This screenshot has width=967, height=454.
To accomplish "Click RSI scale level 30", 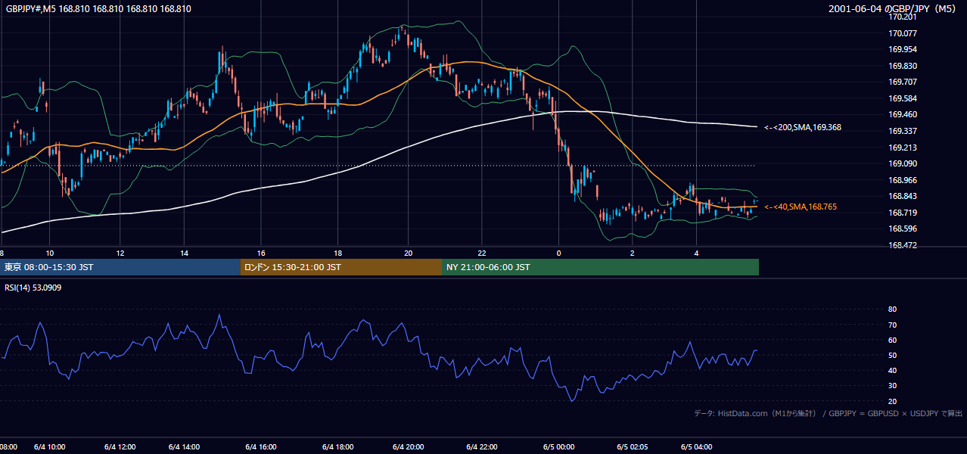I will click(892, 386).
